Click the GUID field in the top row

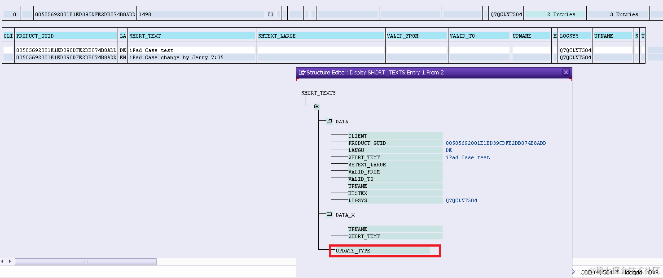tap(85, 14)
